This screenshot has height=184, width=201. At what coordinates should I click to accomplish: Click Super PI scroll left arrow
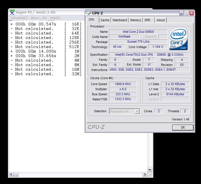pos(11,174)
